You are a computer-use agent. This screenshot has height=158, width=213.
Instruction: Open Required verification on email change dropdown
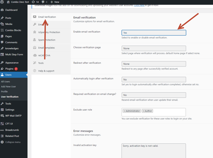(x=154, y=95)
